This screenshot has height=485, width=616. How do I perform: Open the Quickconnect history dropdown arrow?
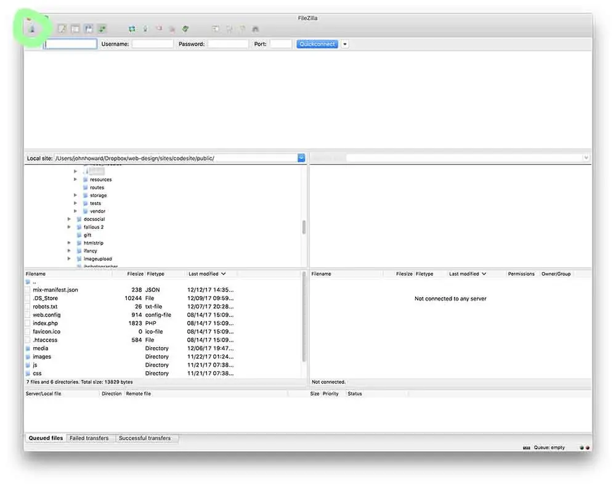tap(345, 44)
